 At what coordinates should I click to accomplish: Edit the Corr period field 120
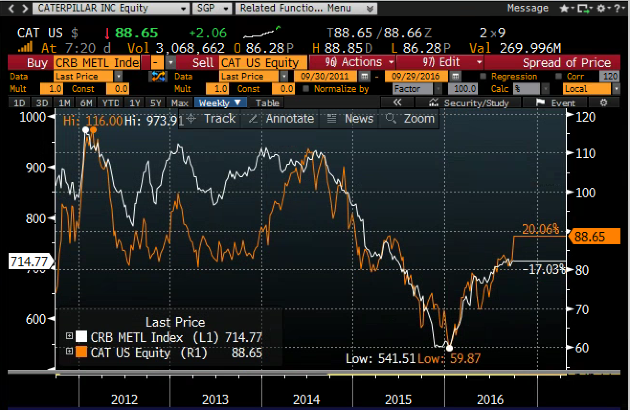coord(609,76)
